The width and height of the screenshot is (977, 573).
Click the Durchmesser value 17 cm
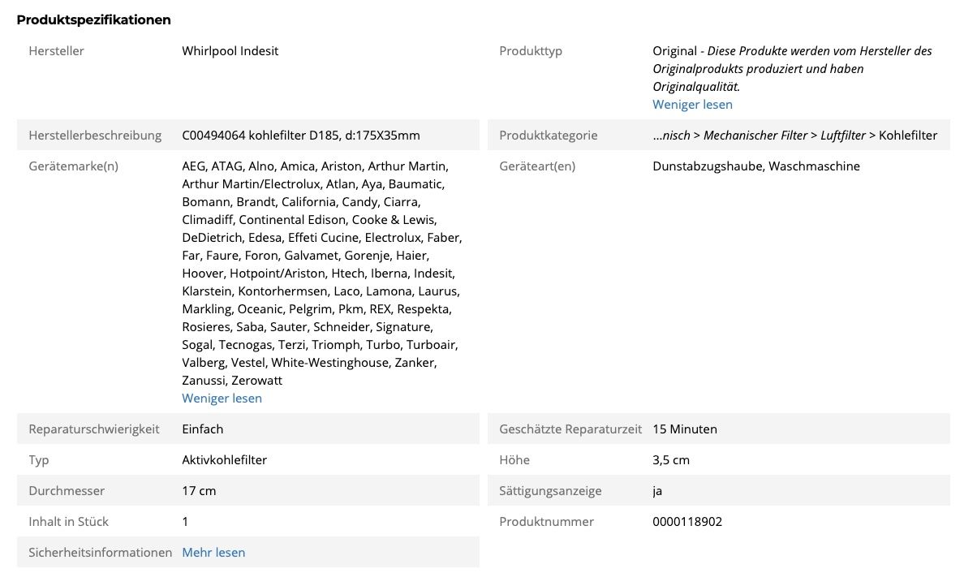[x=199, y=491]
